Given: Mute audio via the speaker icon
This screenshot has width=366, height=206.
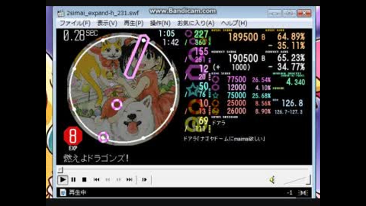Looking at the screenshot, I should coord(272,180).
